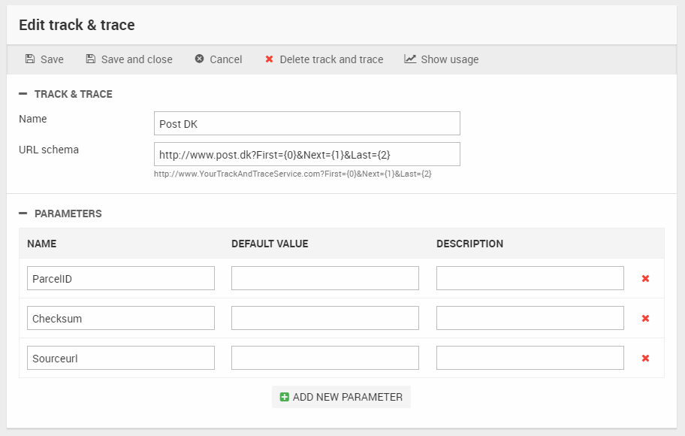Remove the Sourceurl parameter with red X
The height and width of the screenshot is (436, 685).
click(645, 359)
